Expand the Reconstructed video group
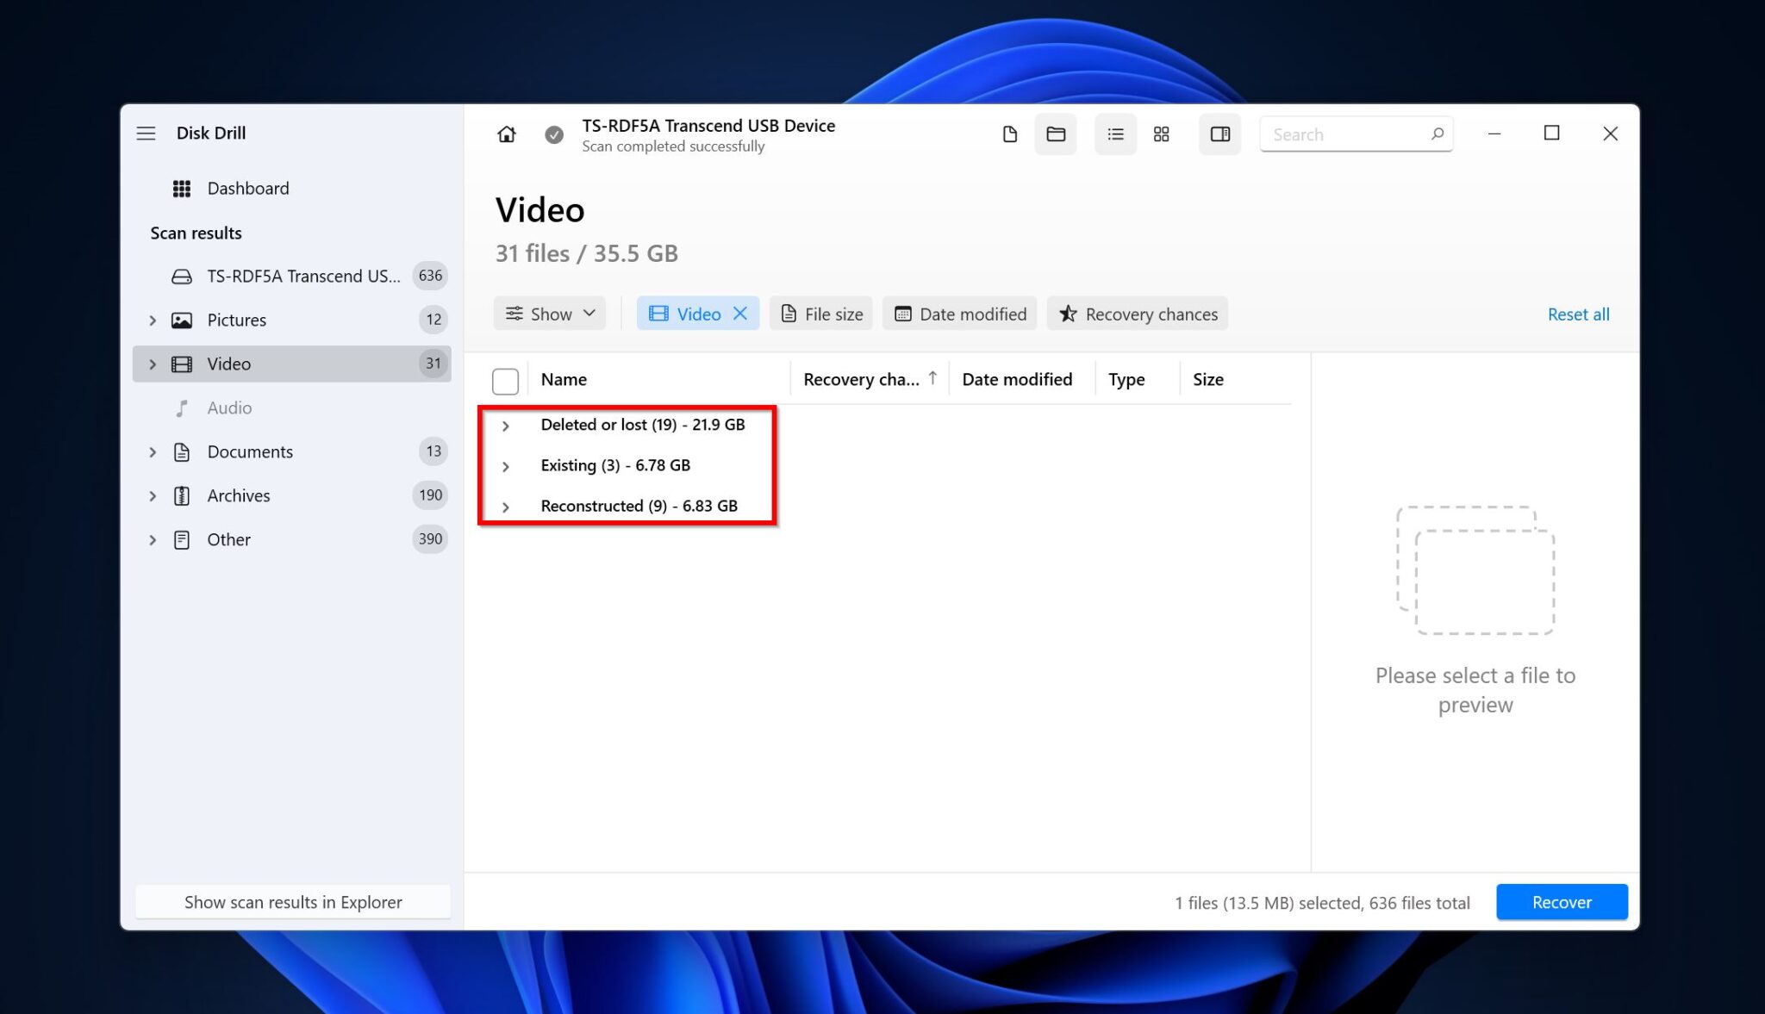This screenshot has height=1014, width=1765. point(506,507)
